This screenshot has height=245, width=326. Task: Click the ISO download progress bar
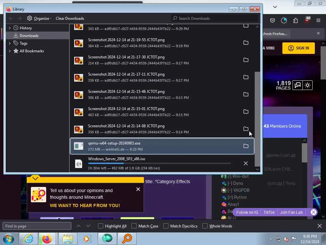(x=159, y=164)
